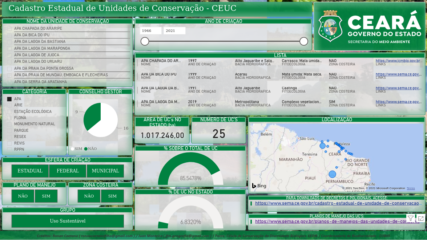The width and height of the screenshot is (427, 240).
Task: Click the start year field showing 1946
Action: [x=150, y=31]
